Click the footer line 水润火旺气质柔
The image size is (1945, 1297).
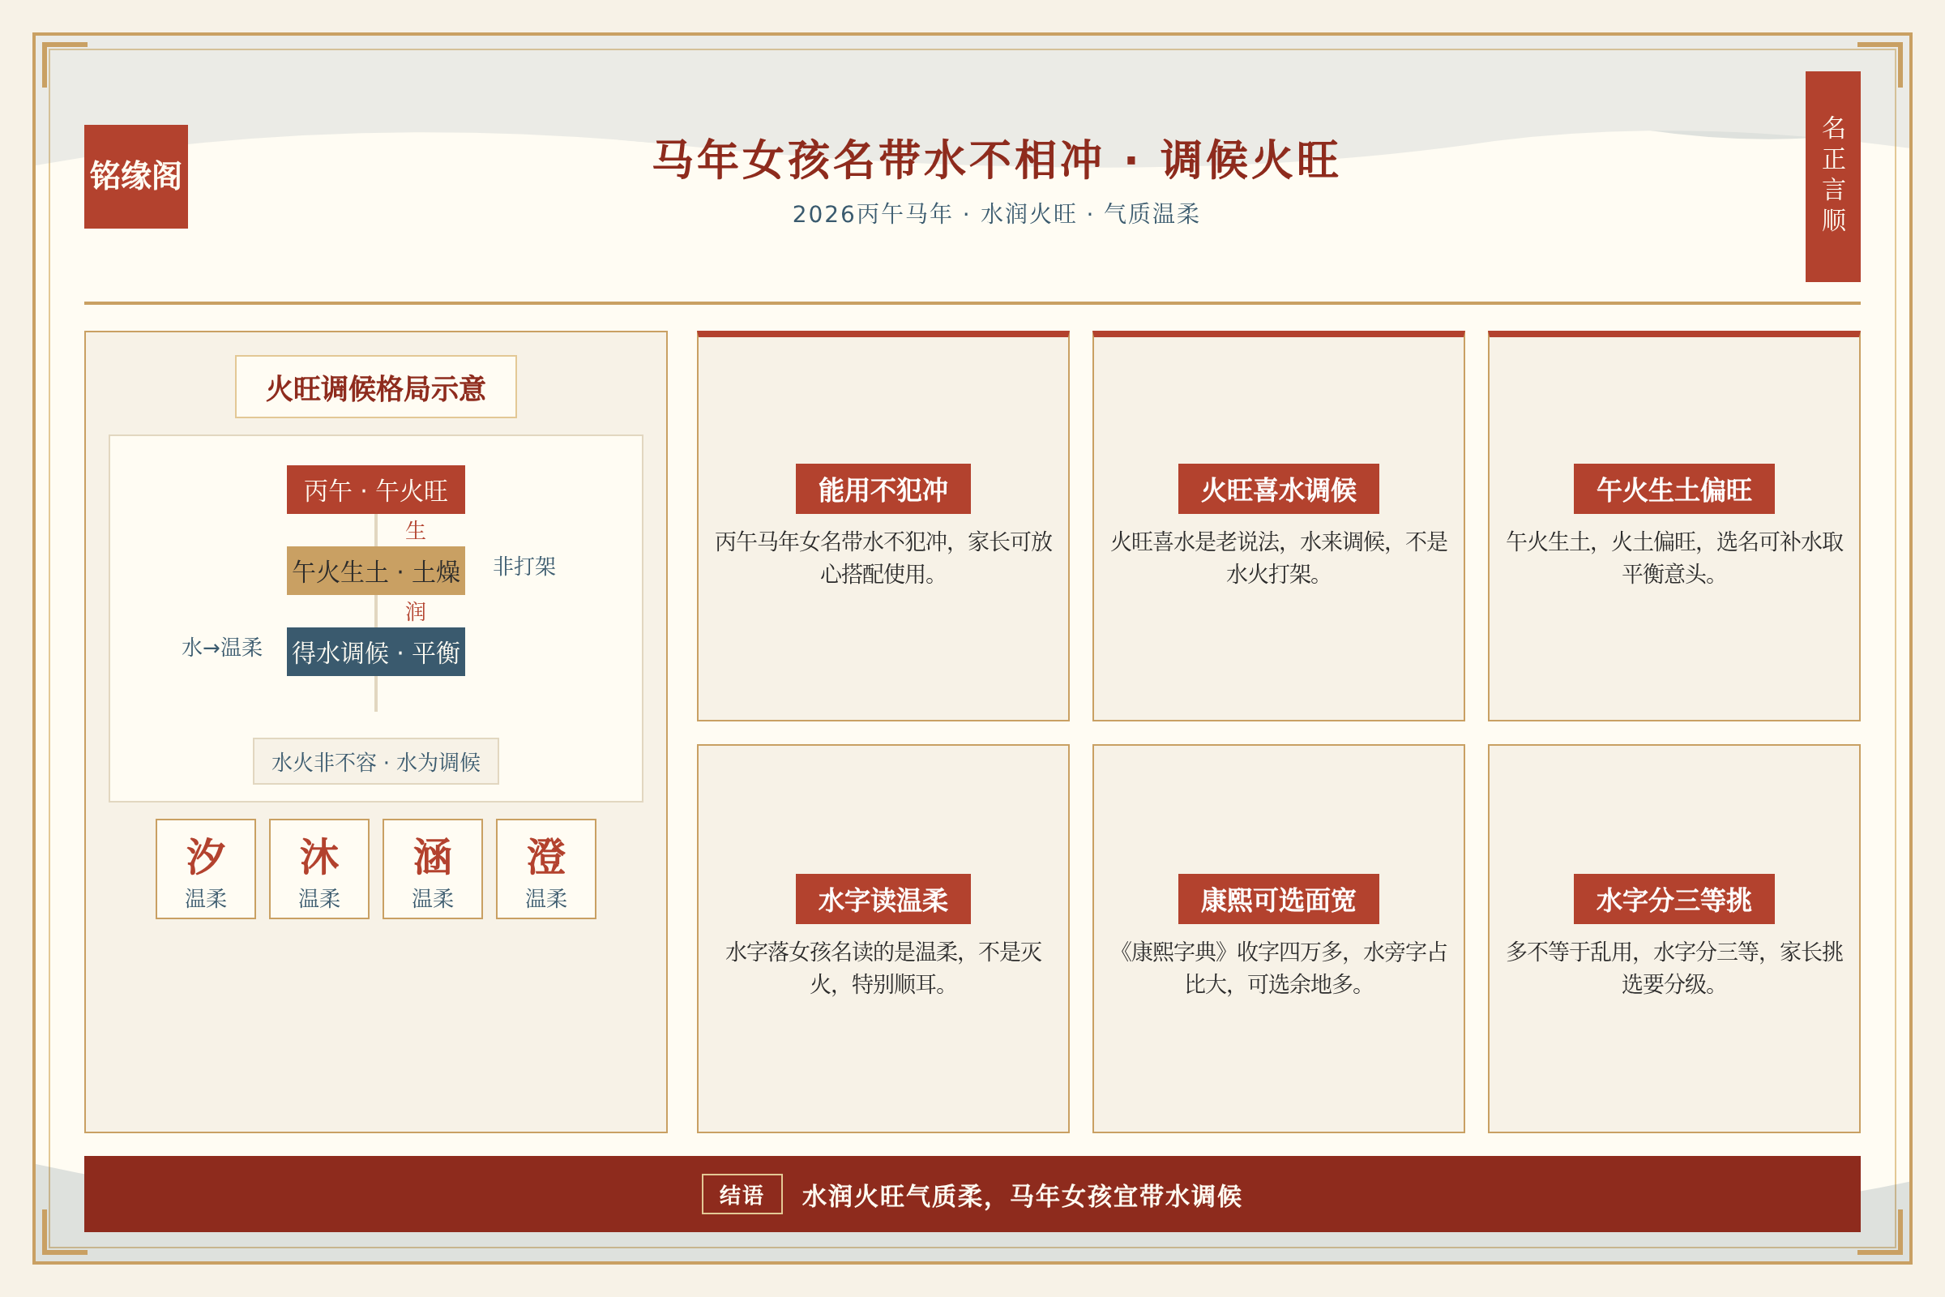892,1196
